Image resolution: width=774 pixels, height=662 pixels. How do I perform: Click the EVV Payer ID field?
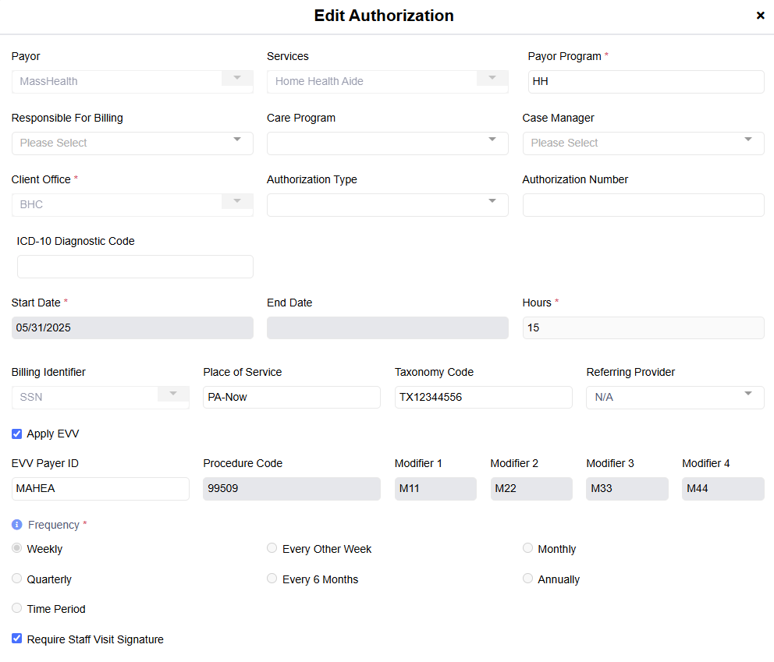pyautogui.click(x=100, y=488)
